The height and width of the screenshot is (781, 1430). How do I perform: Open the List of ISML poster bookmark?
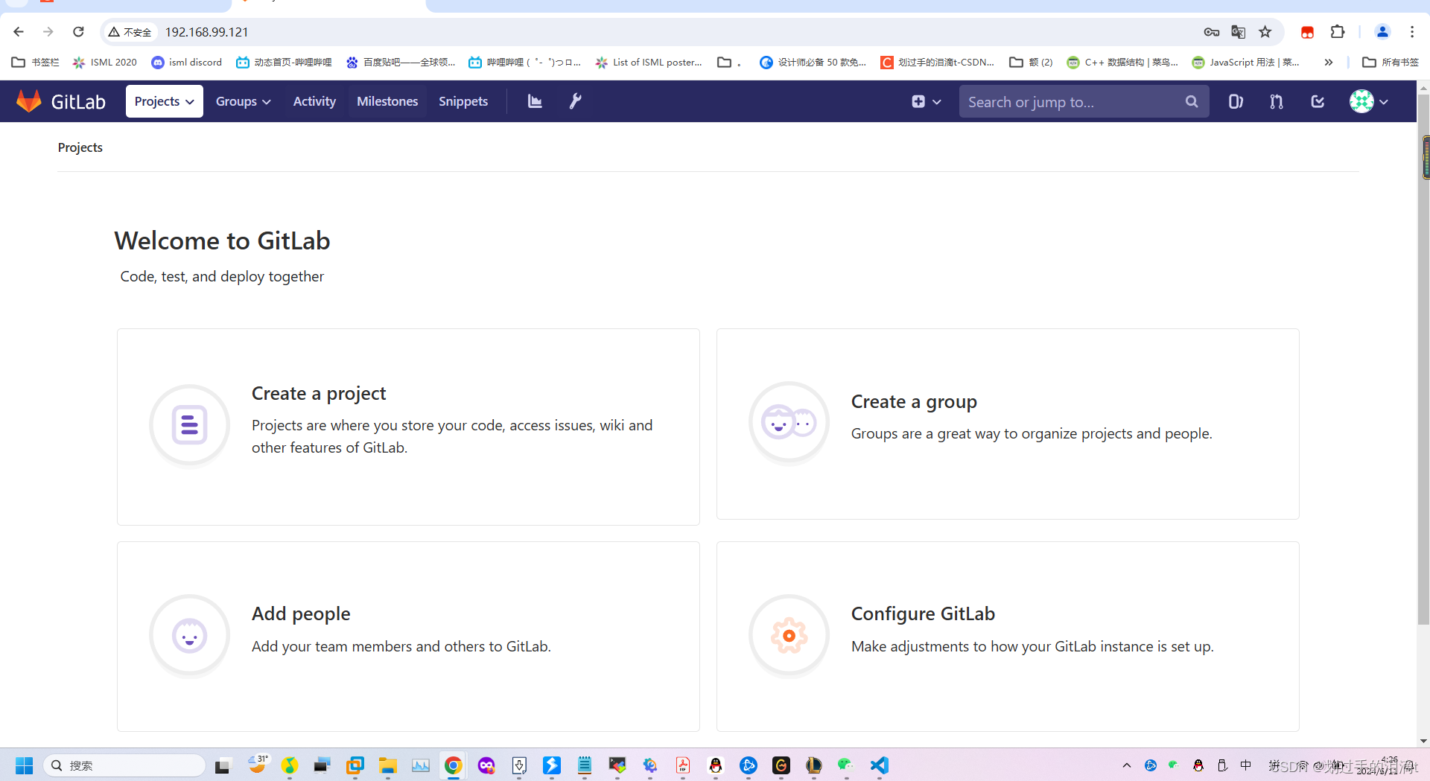(649, 63)
